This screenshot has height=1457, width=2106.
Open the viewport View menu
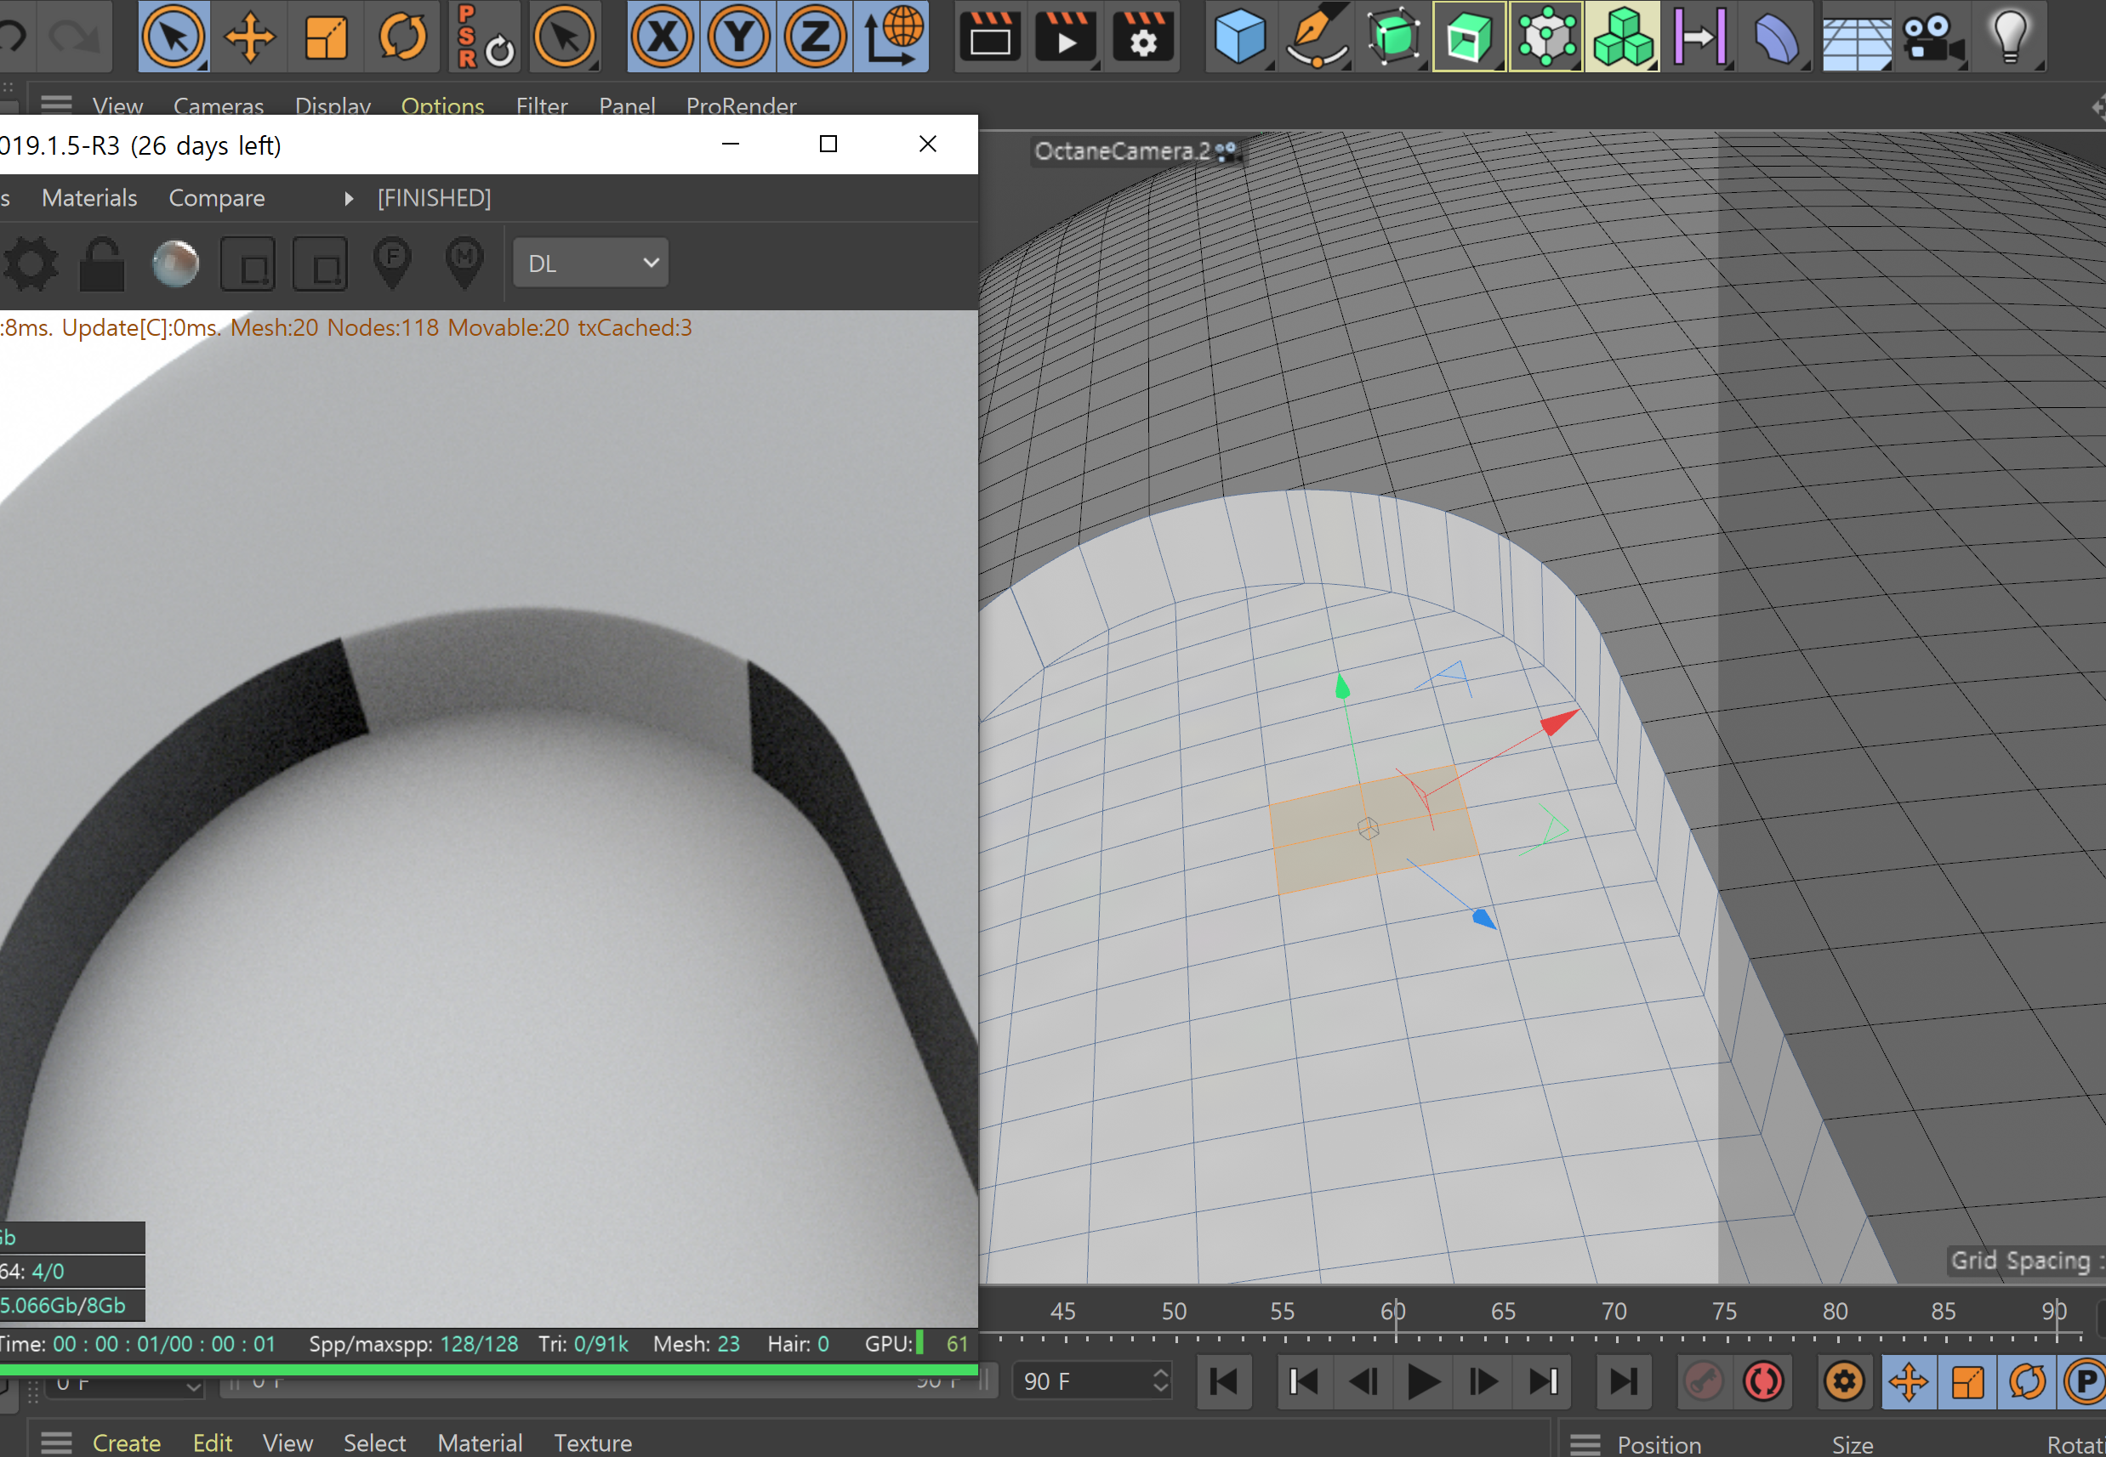pyautogui.click(x=118, y=106)
